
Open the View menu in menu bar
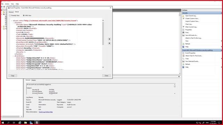[13, 4]
